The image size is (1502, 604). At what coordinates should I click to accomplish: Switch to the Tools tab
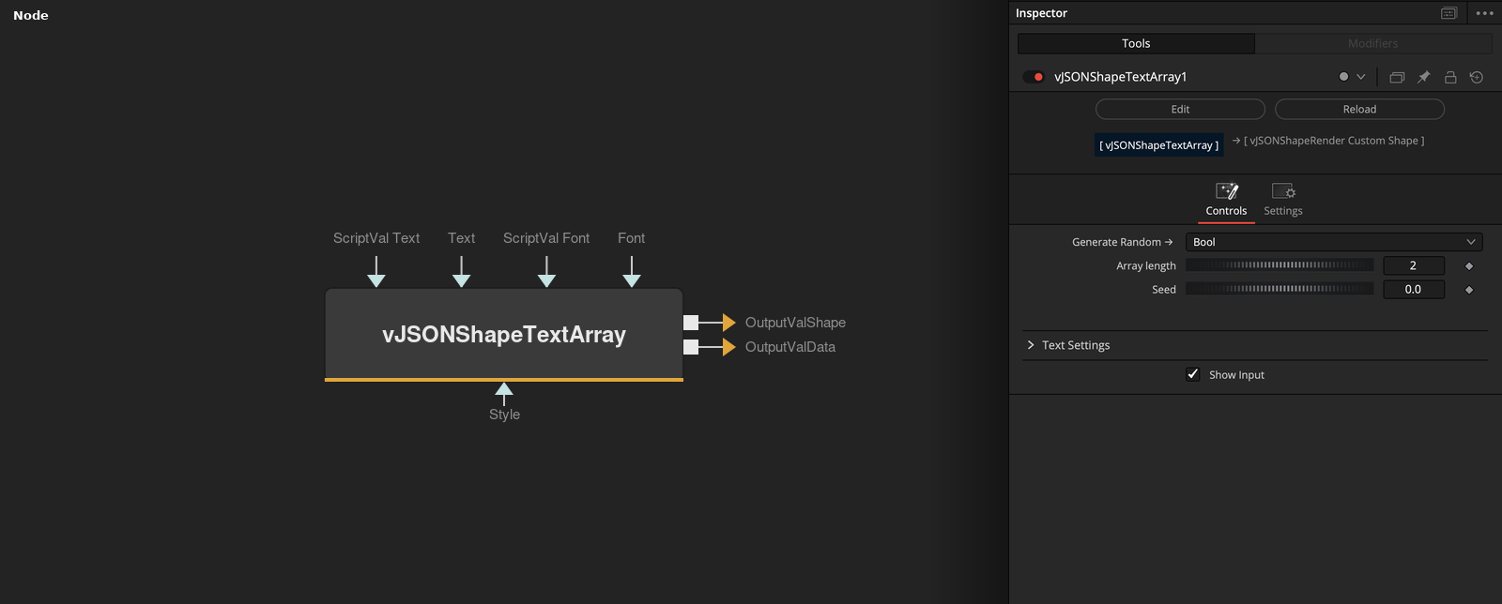(x=1136, y=43)
